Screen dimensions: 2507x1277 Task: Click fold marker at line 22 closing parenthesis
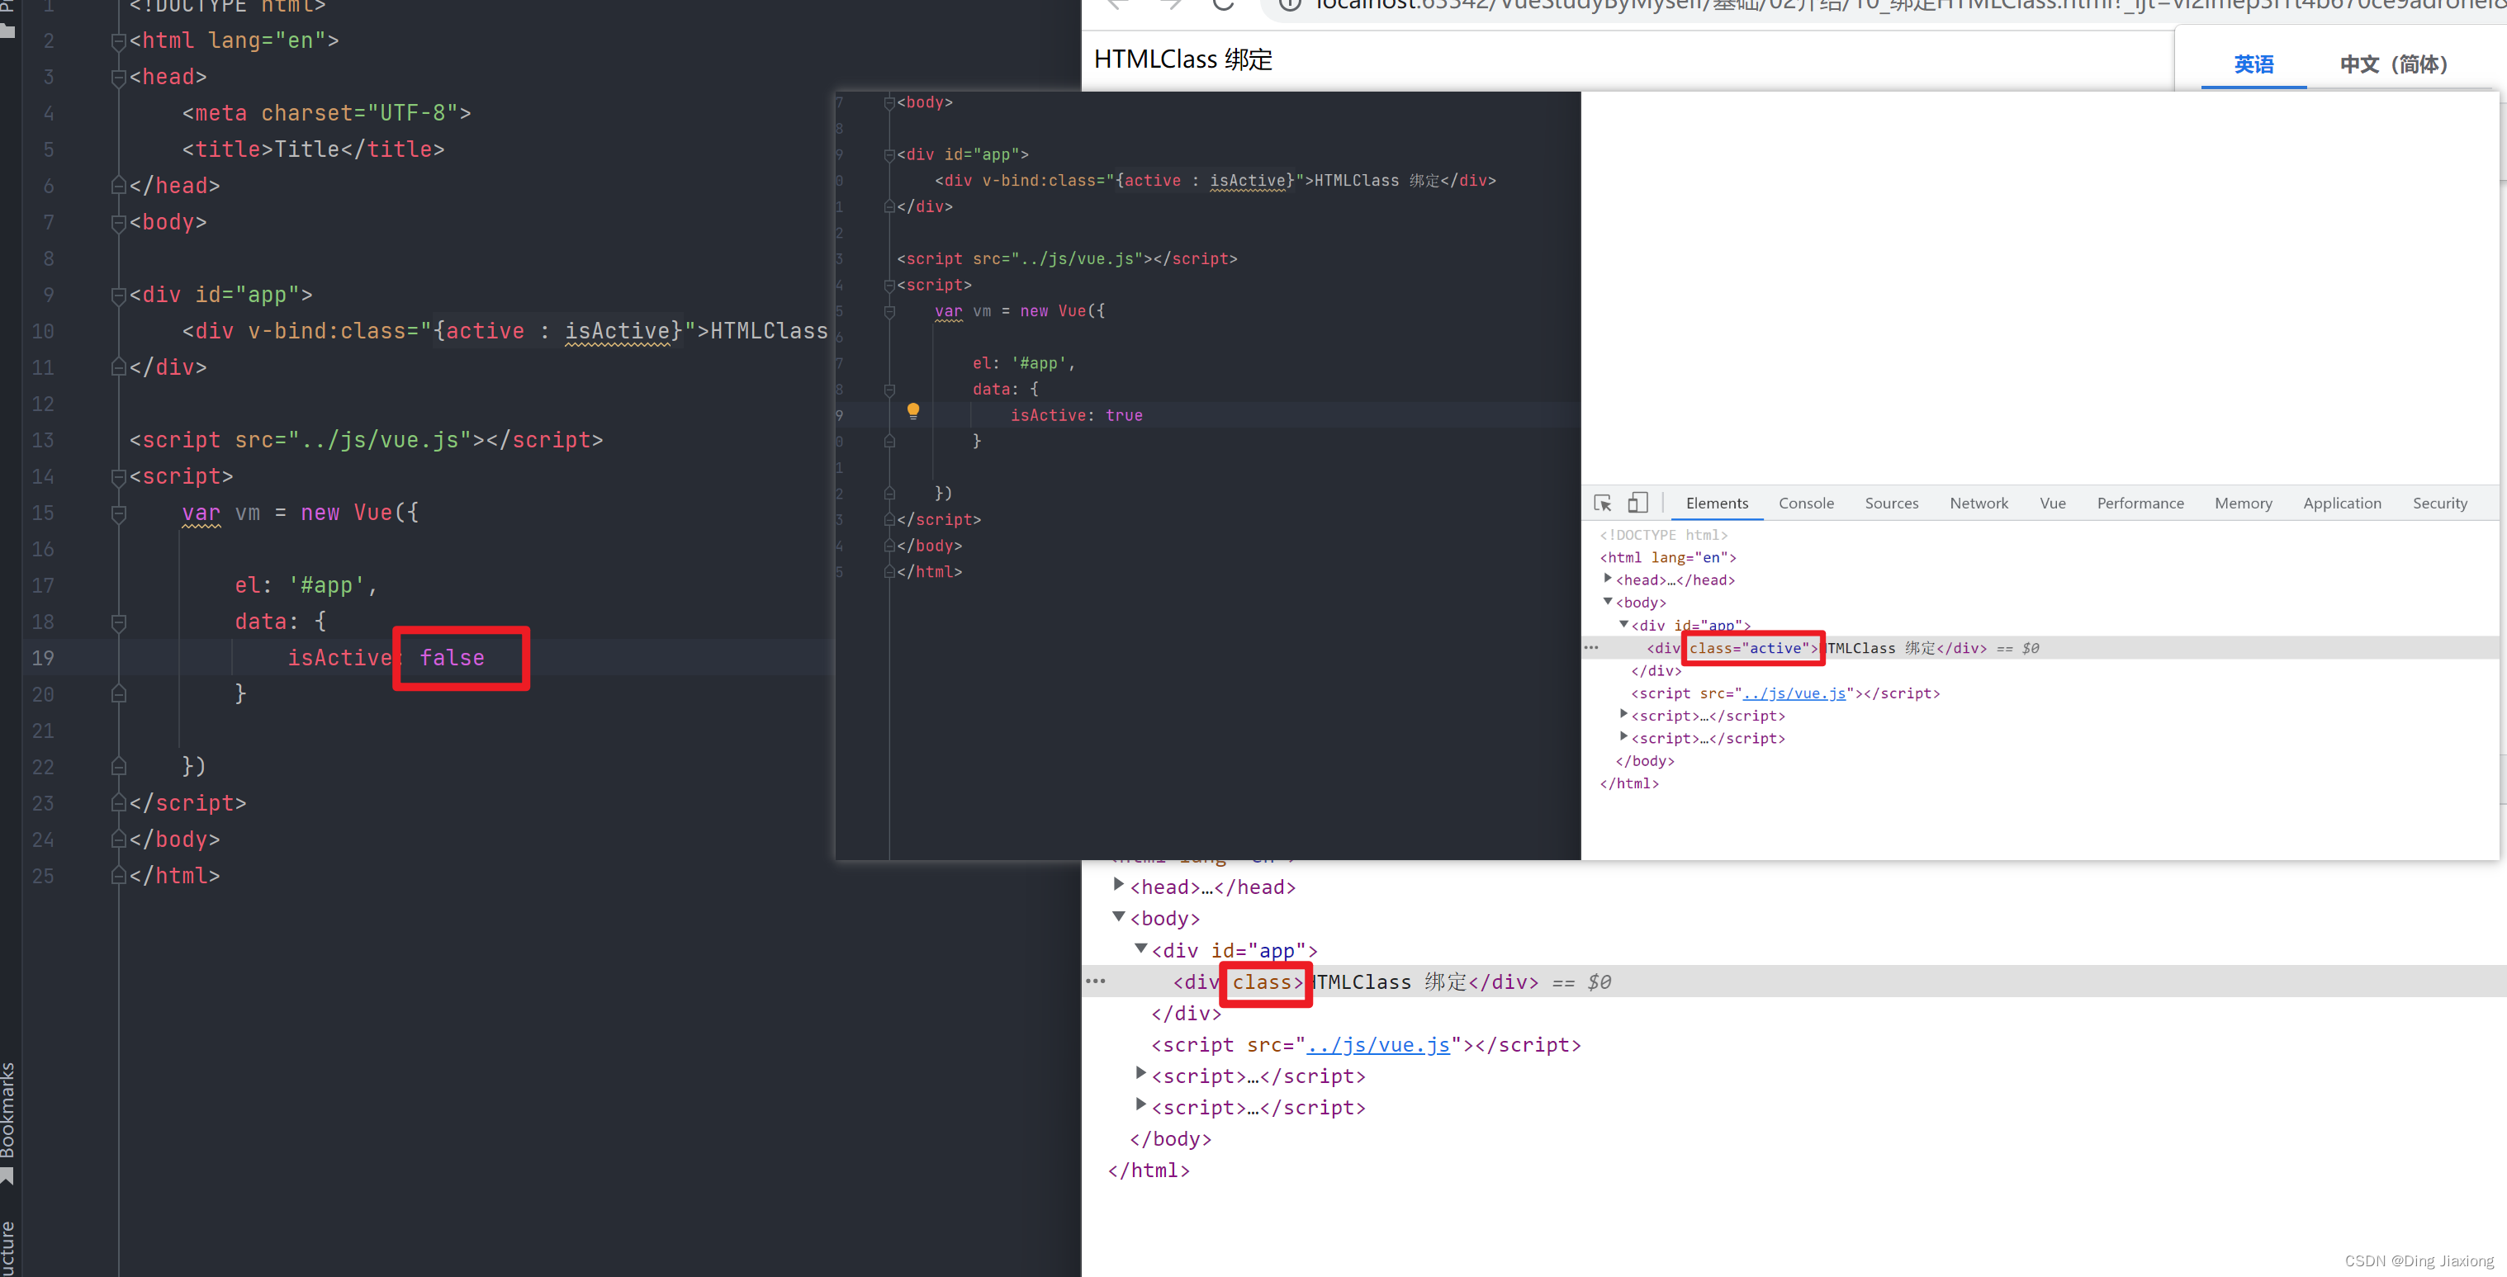tap(119, 768)
